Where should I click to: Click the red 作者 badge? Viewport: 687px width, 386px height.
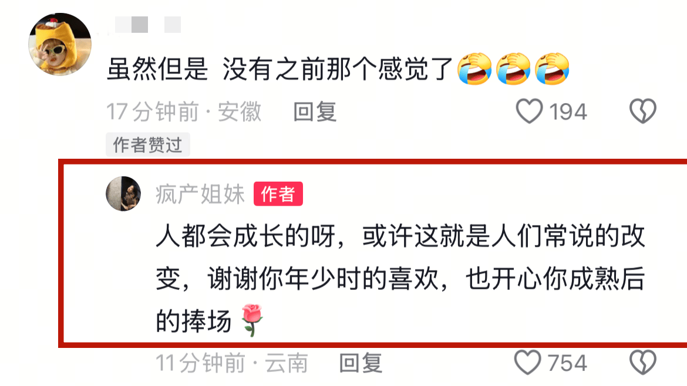point(278,194)
